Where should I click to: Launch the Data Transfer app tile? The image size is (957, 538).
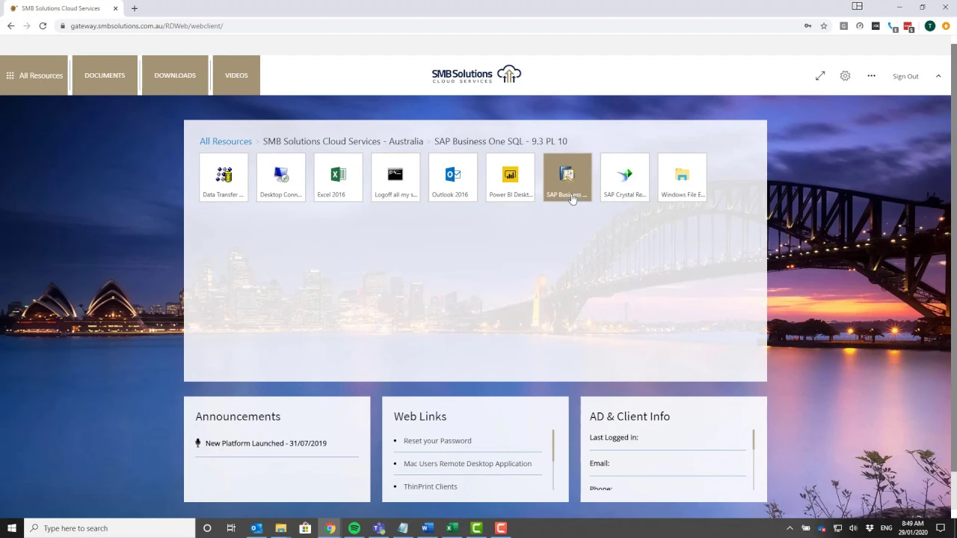tap(224, 178)
